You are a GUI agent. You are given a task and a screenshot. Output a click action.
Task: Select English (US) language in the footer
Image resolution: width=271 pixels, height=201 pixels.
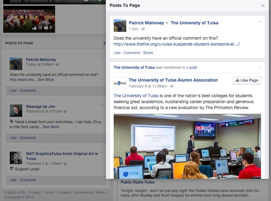click(14, 192)
